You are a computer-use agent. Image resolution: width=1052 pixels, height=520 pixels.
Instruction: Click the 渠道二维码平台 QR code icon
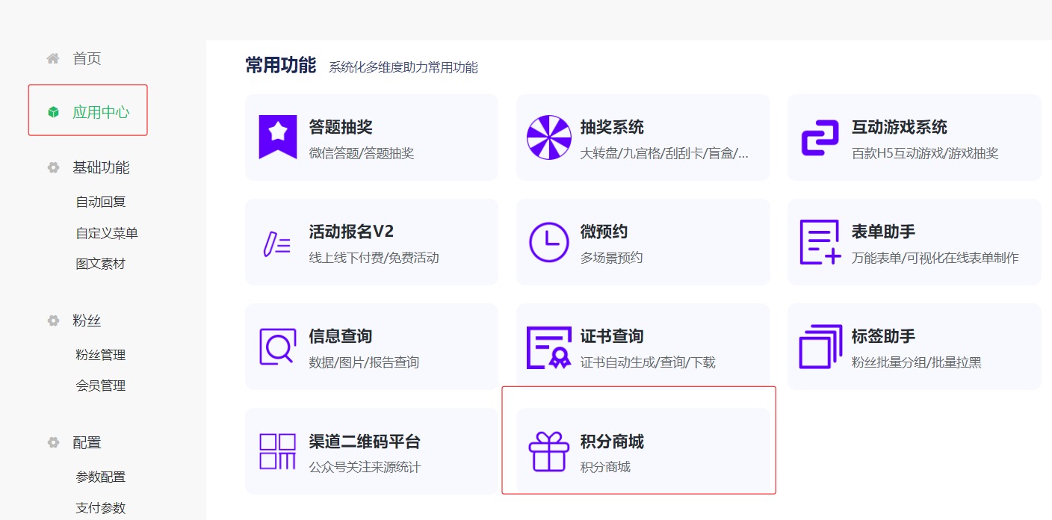[278, 451]
